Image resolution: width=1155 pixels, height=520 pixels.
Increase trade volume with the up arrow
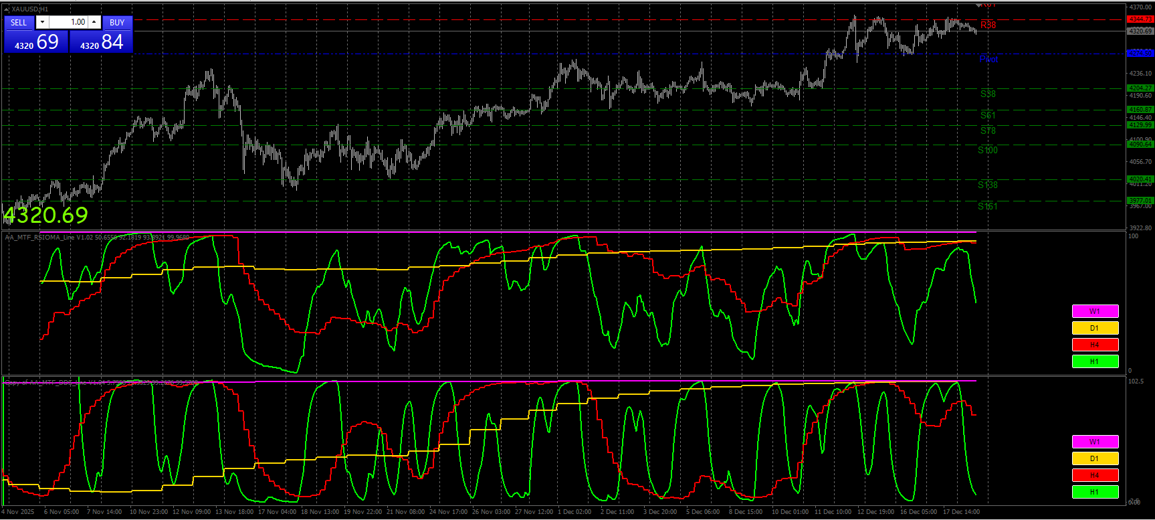(94, 23)
